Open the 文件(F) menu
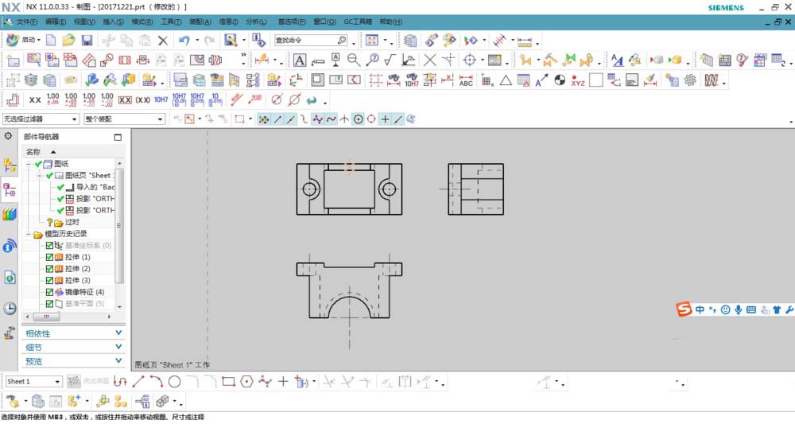 click(x=26, y=21)
